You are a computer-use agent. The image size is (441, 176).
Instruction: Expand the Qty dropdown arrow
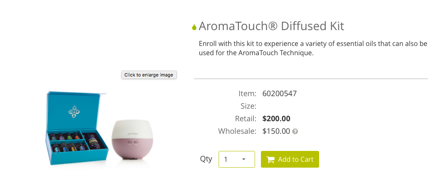tap(244, 159)
